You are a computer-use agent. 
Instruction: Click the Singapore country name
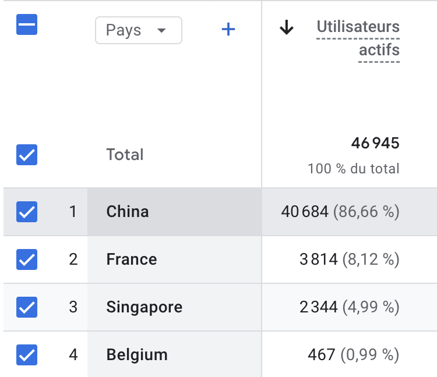pyautogui.click(x=145, y=307)
